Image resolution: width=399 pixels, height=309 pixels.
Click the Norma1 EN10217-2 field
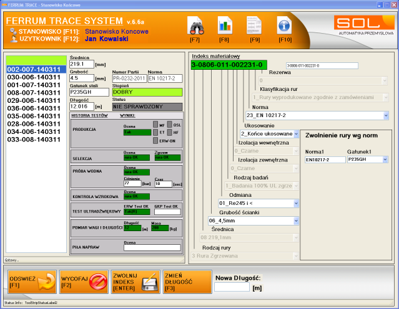click(325, 159)
